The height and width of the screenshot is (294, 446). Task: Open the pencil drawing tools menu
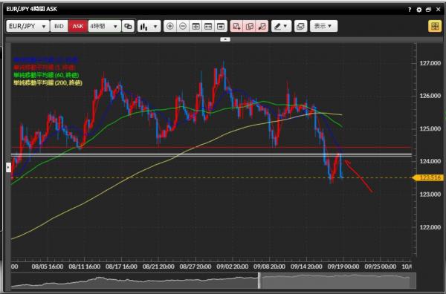(281, 26)
